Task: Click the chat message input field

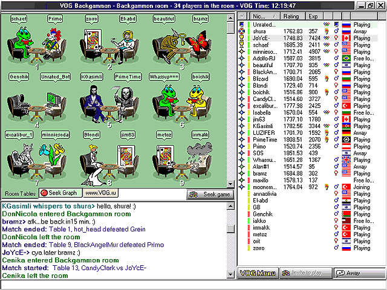Action: (x=192, y=285)
